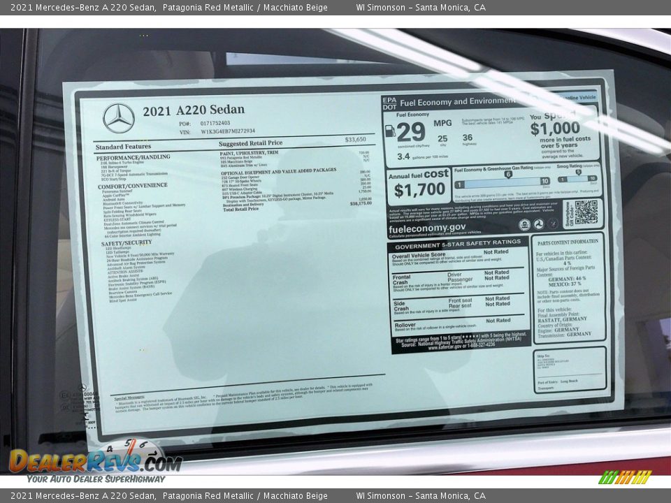Image resolution: width=671 pixels, height=503 pixels.
Task: Select the 29 combined MPG figure
Action: point(411,132)
